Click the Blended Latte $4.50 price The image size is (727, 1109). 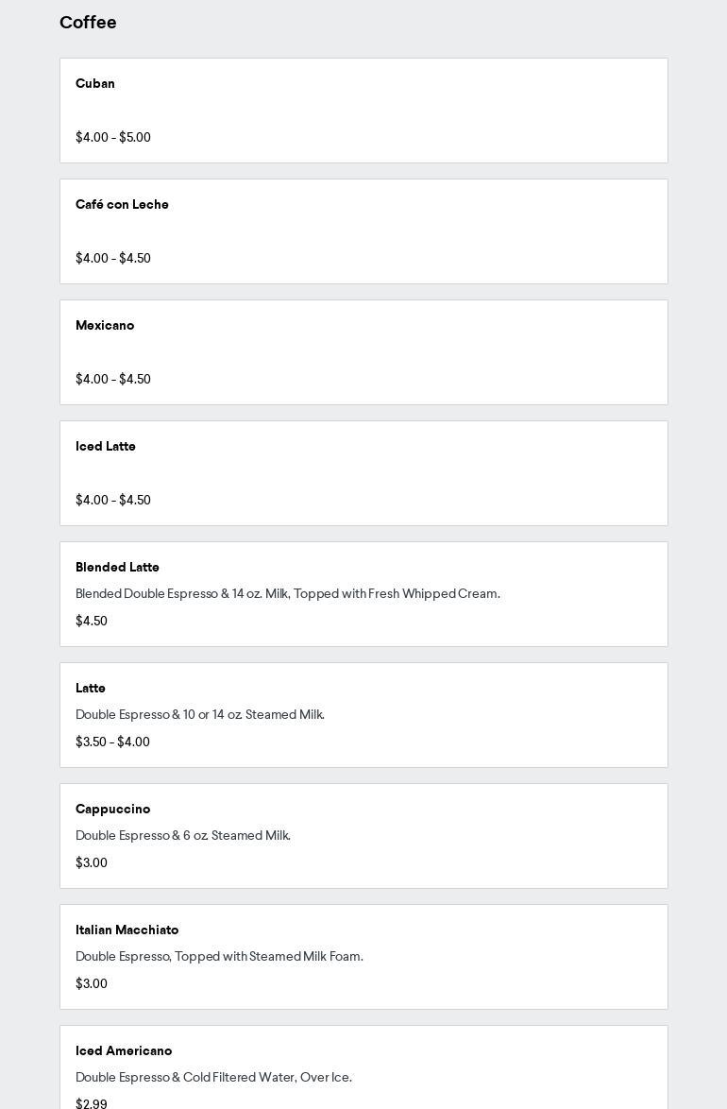click(92, 622)
